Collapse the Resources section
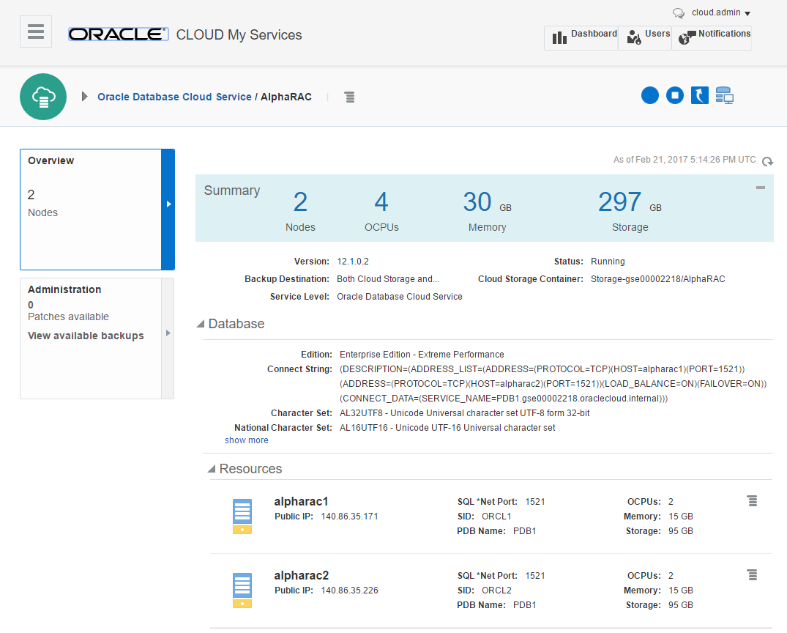This screenshot has width=787, height=633. [x=212, y=469]
